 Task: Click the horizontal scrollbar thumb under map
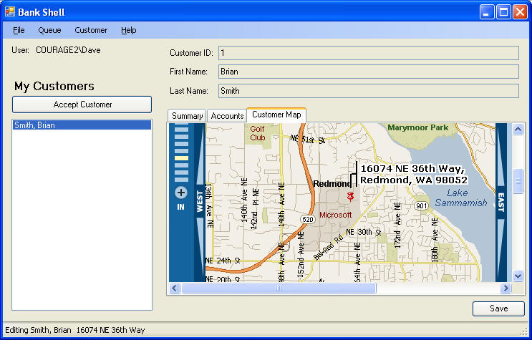279,288
